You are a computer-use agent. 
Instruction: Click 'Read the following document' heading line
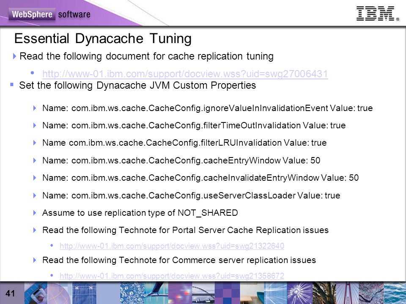point(147,56)
